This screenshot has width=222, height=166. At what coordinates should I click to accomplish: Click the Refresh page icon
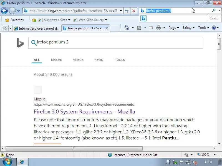[127, 11]
